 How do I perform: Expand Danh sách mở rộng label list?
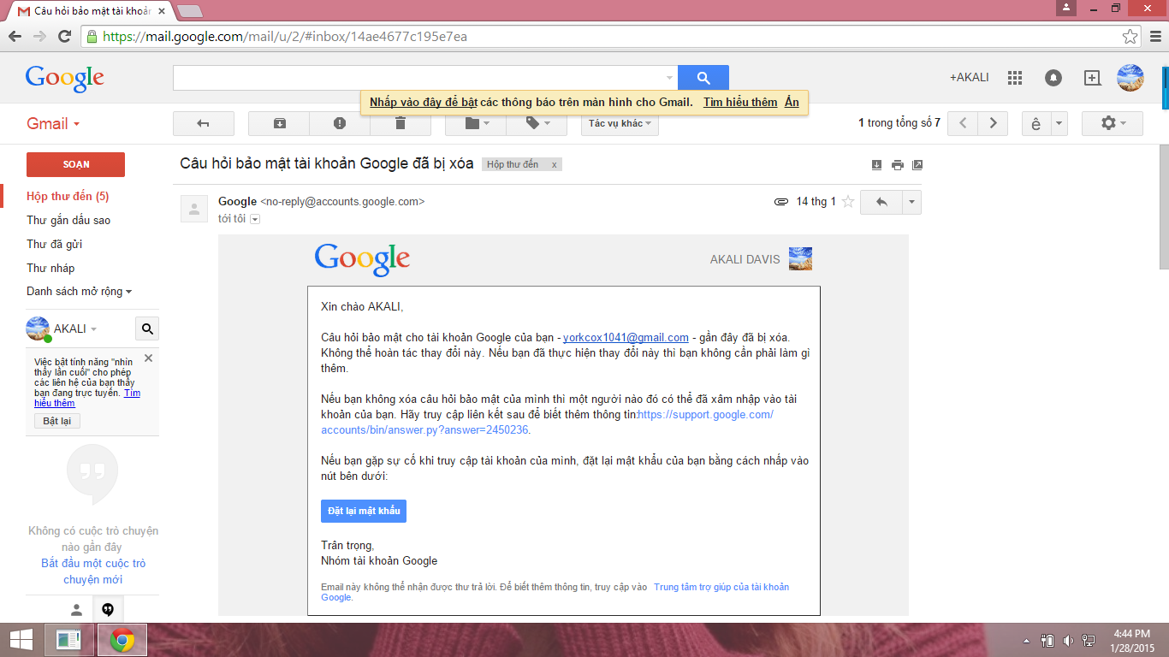[80, 292]
